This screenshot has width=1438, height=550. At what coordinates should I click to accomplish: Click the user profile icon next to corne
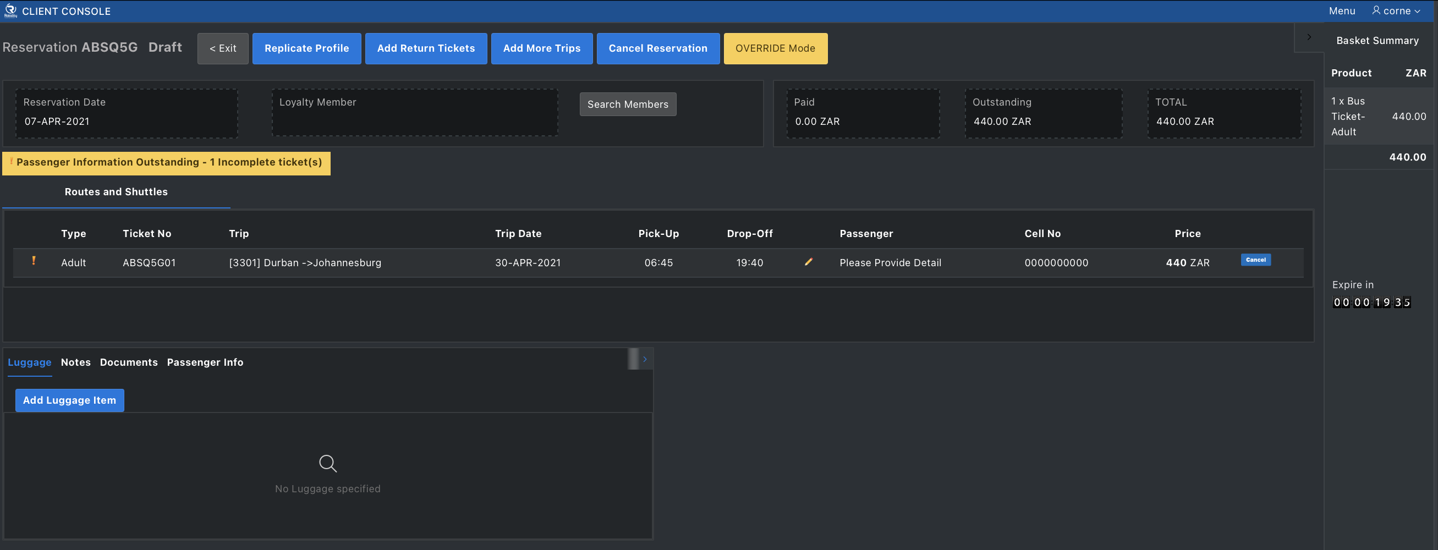point(1376,10)
